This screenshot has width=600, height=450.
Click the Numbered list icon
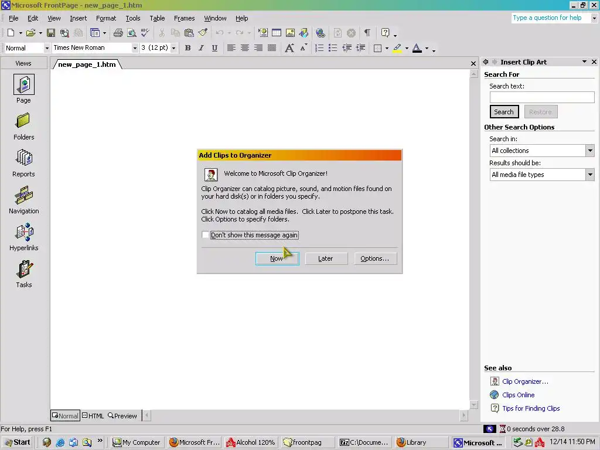(319, 48)
